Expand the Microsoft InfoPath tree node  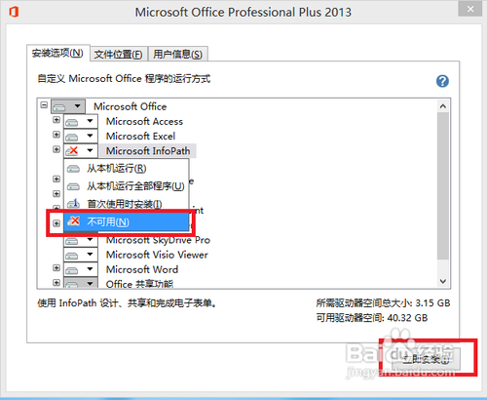coord(56,149)
